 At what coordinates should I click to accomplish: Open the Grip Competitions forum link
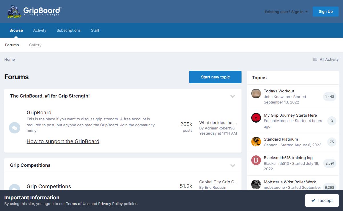click(x=49, y=186)
